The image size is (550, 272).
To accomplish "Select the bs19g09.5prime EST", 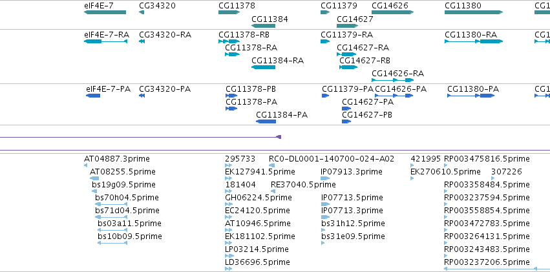I will (94, 191).
